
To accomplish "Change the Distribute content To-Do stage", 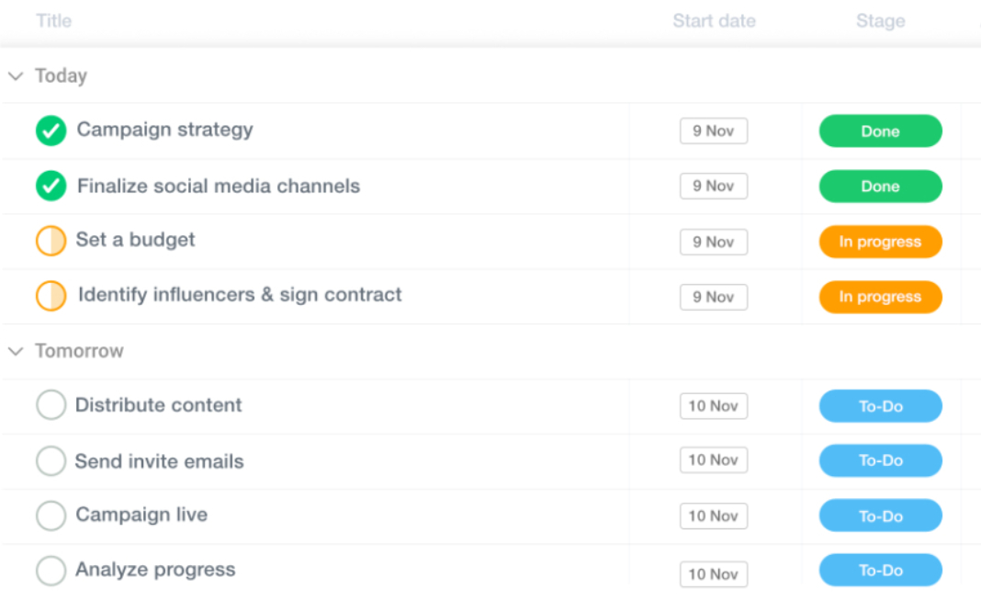I will pyautogui.click(x=880, y=406).
